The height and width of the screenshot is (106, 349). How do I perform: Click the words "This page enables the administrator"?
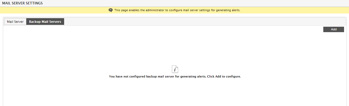pos(139,10)
